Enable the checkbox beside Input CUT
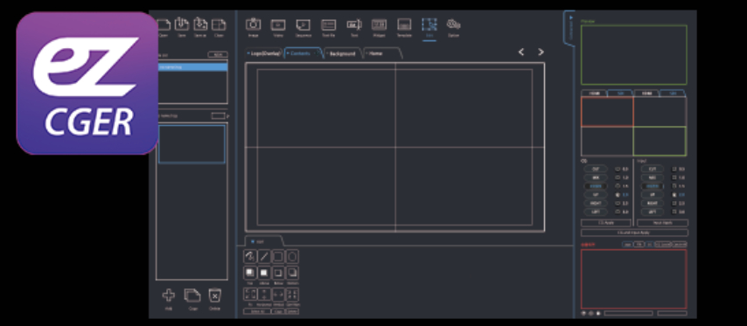 (674, 169)
